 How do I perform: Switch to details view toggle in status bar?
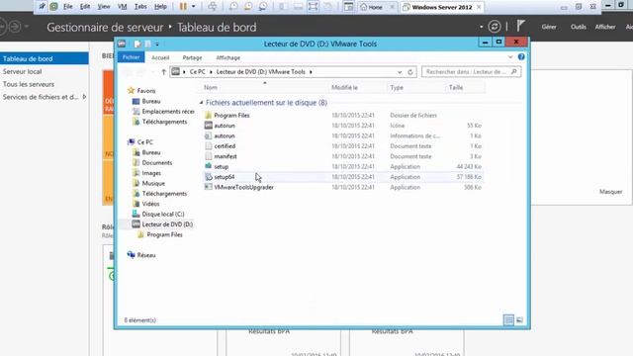[508, 320]
